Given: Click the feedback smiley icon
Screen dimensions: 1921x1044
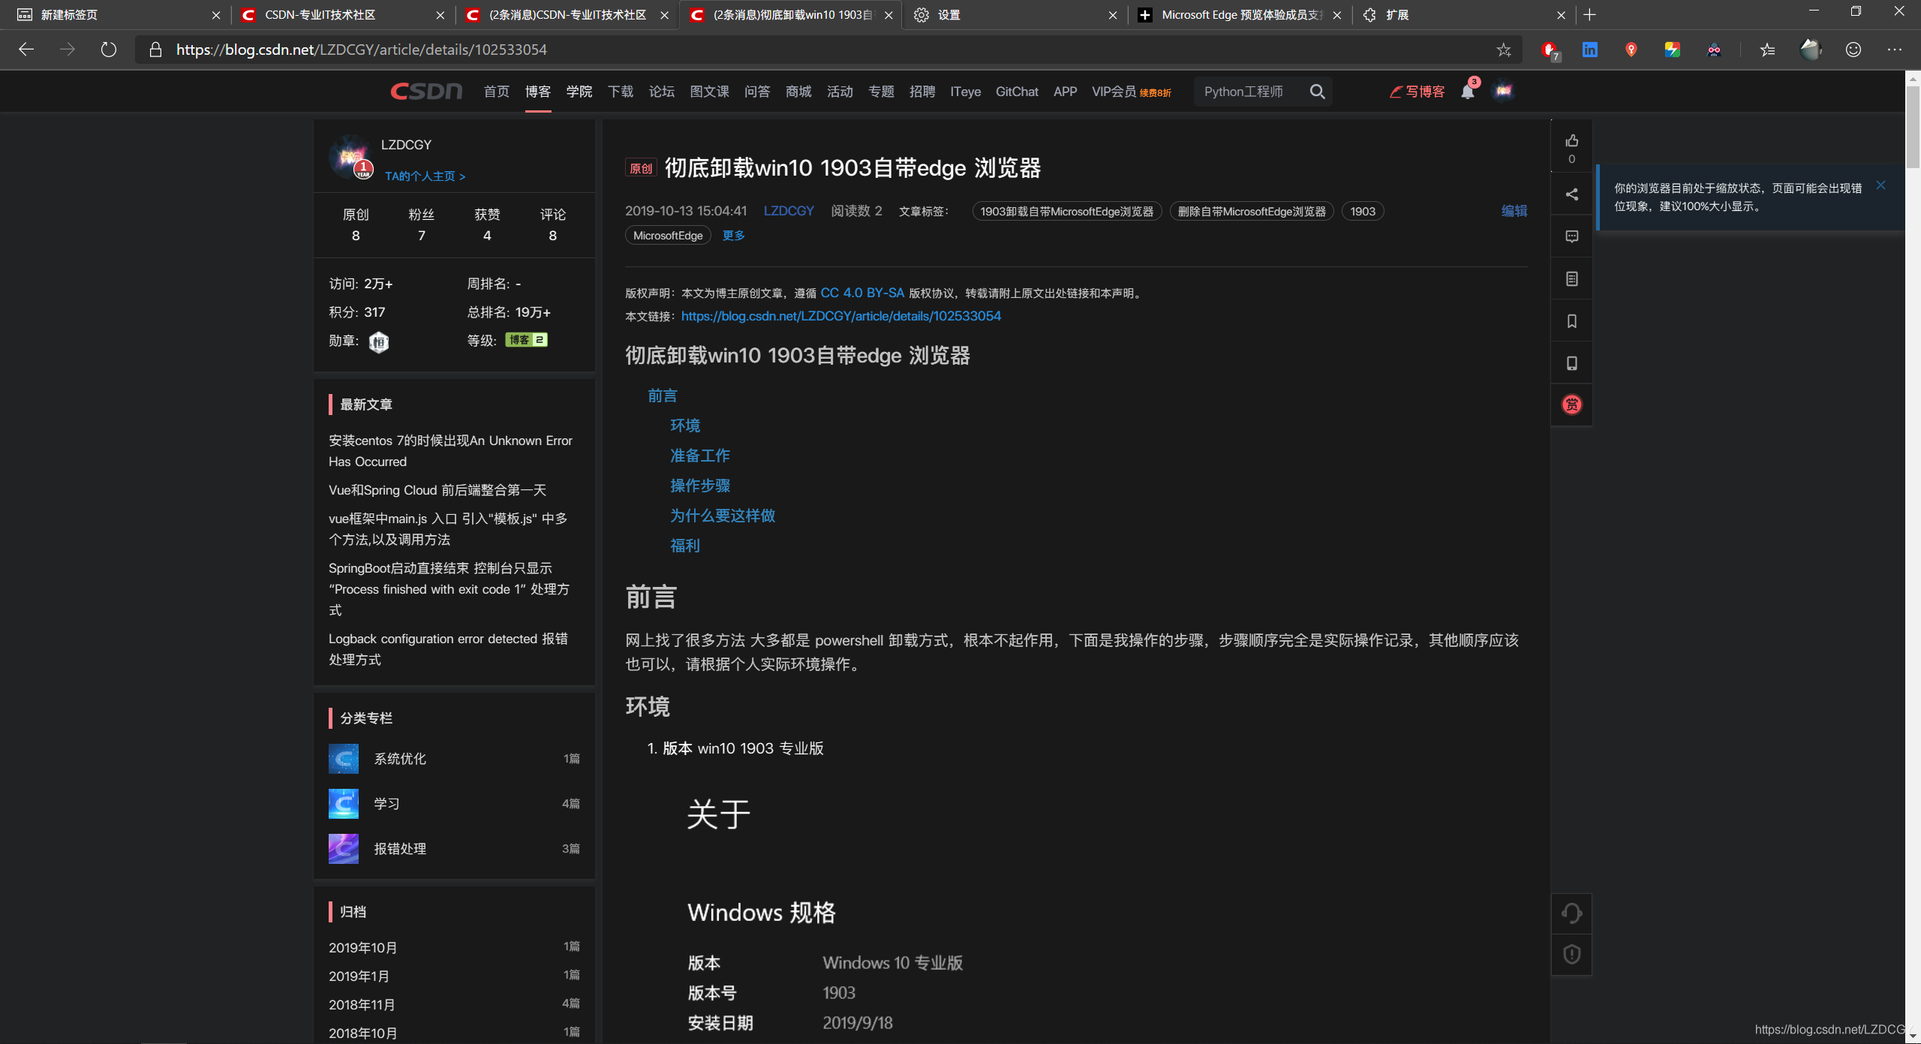Looking at the screenshot, I should (x=1853, y=50).
